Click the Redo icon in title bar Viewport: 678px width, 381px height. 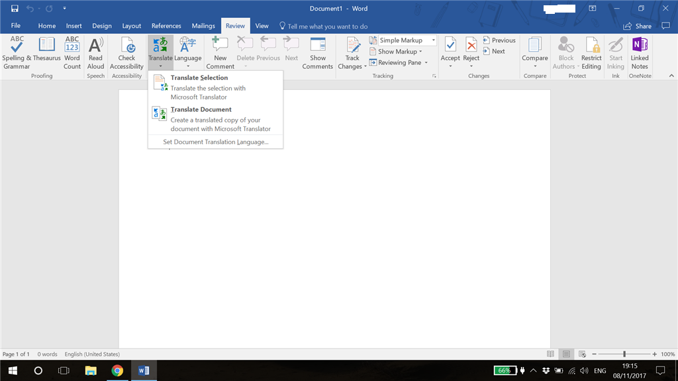pyautogui.click(x=49, y=8)
